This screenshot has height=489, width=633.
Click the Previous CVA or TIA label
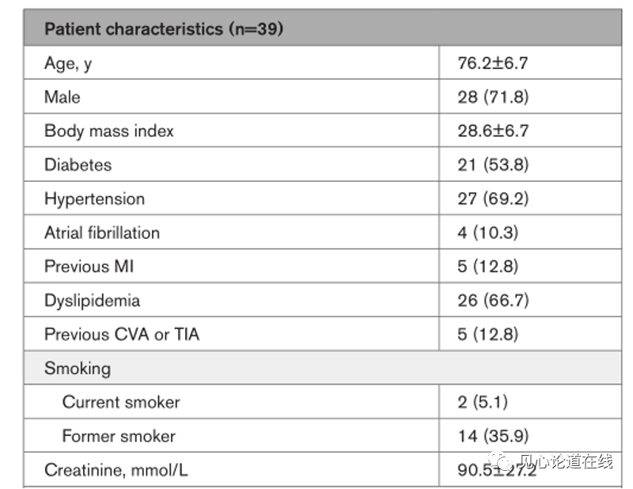tap(122, 335)
